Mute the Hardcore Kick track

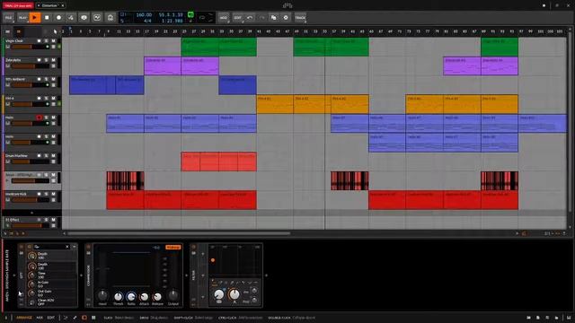54,194
